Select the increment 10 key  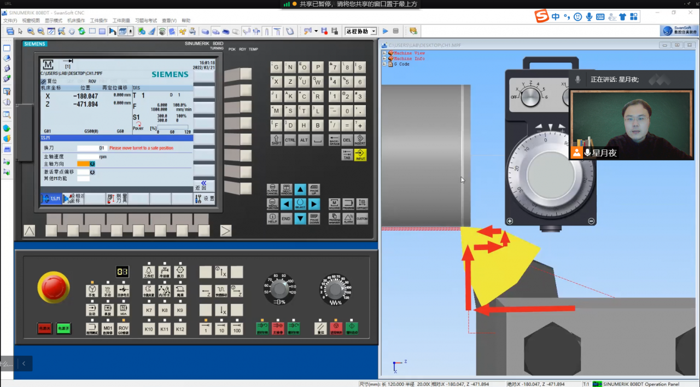(x=221, y=328)
